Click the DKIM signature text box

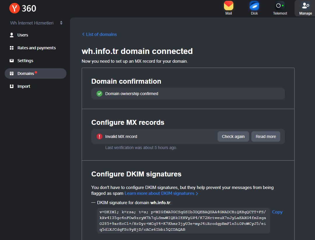tap(183, 221)
